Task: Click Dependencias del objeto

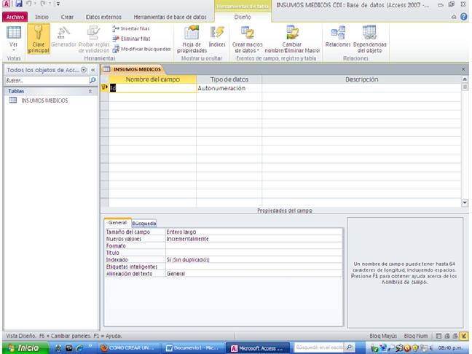Action: click(369, 39)
